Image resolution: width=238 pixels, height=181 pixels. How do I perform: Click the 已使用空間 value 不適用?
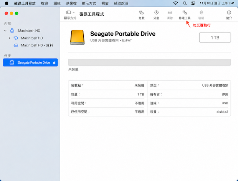[x=139, y=112]
